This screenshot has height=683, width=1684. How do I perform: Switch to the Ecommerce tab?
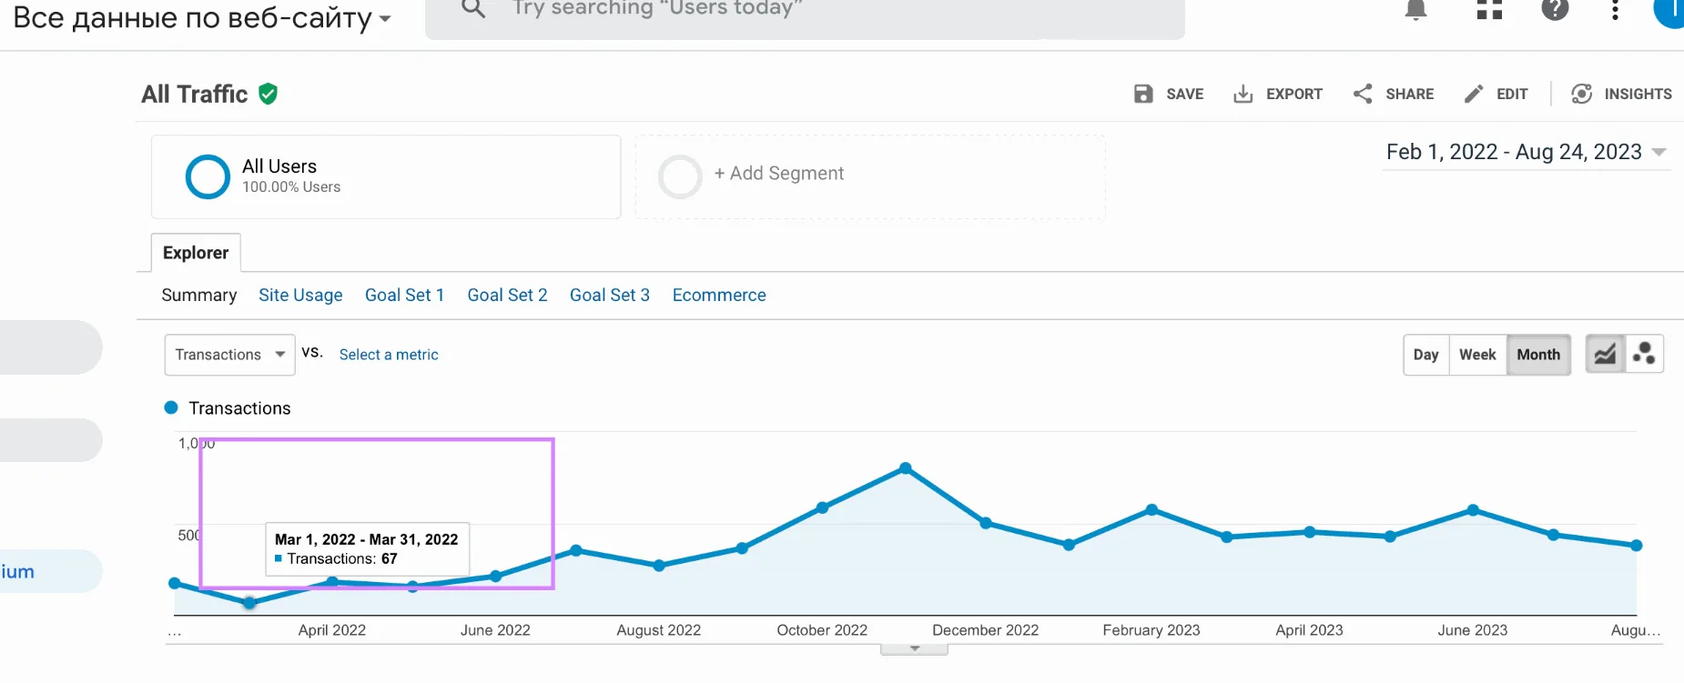(719, 295)
